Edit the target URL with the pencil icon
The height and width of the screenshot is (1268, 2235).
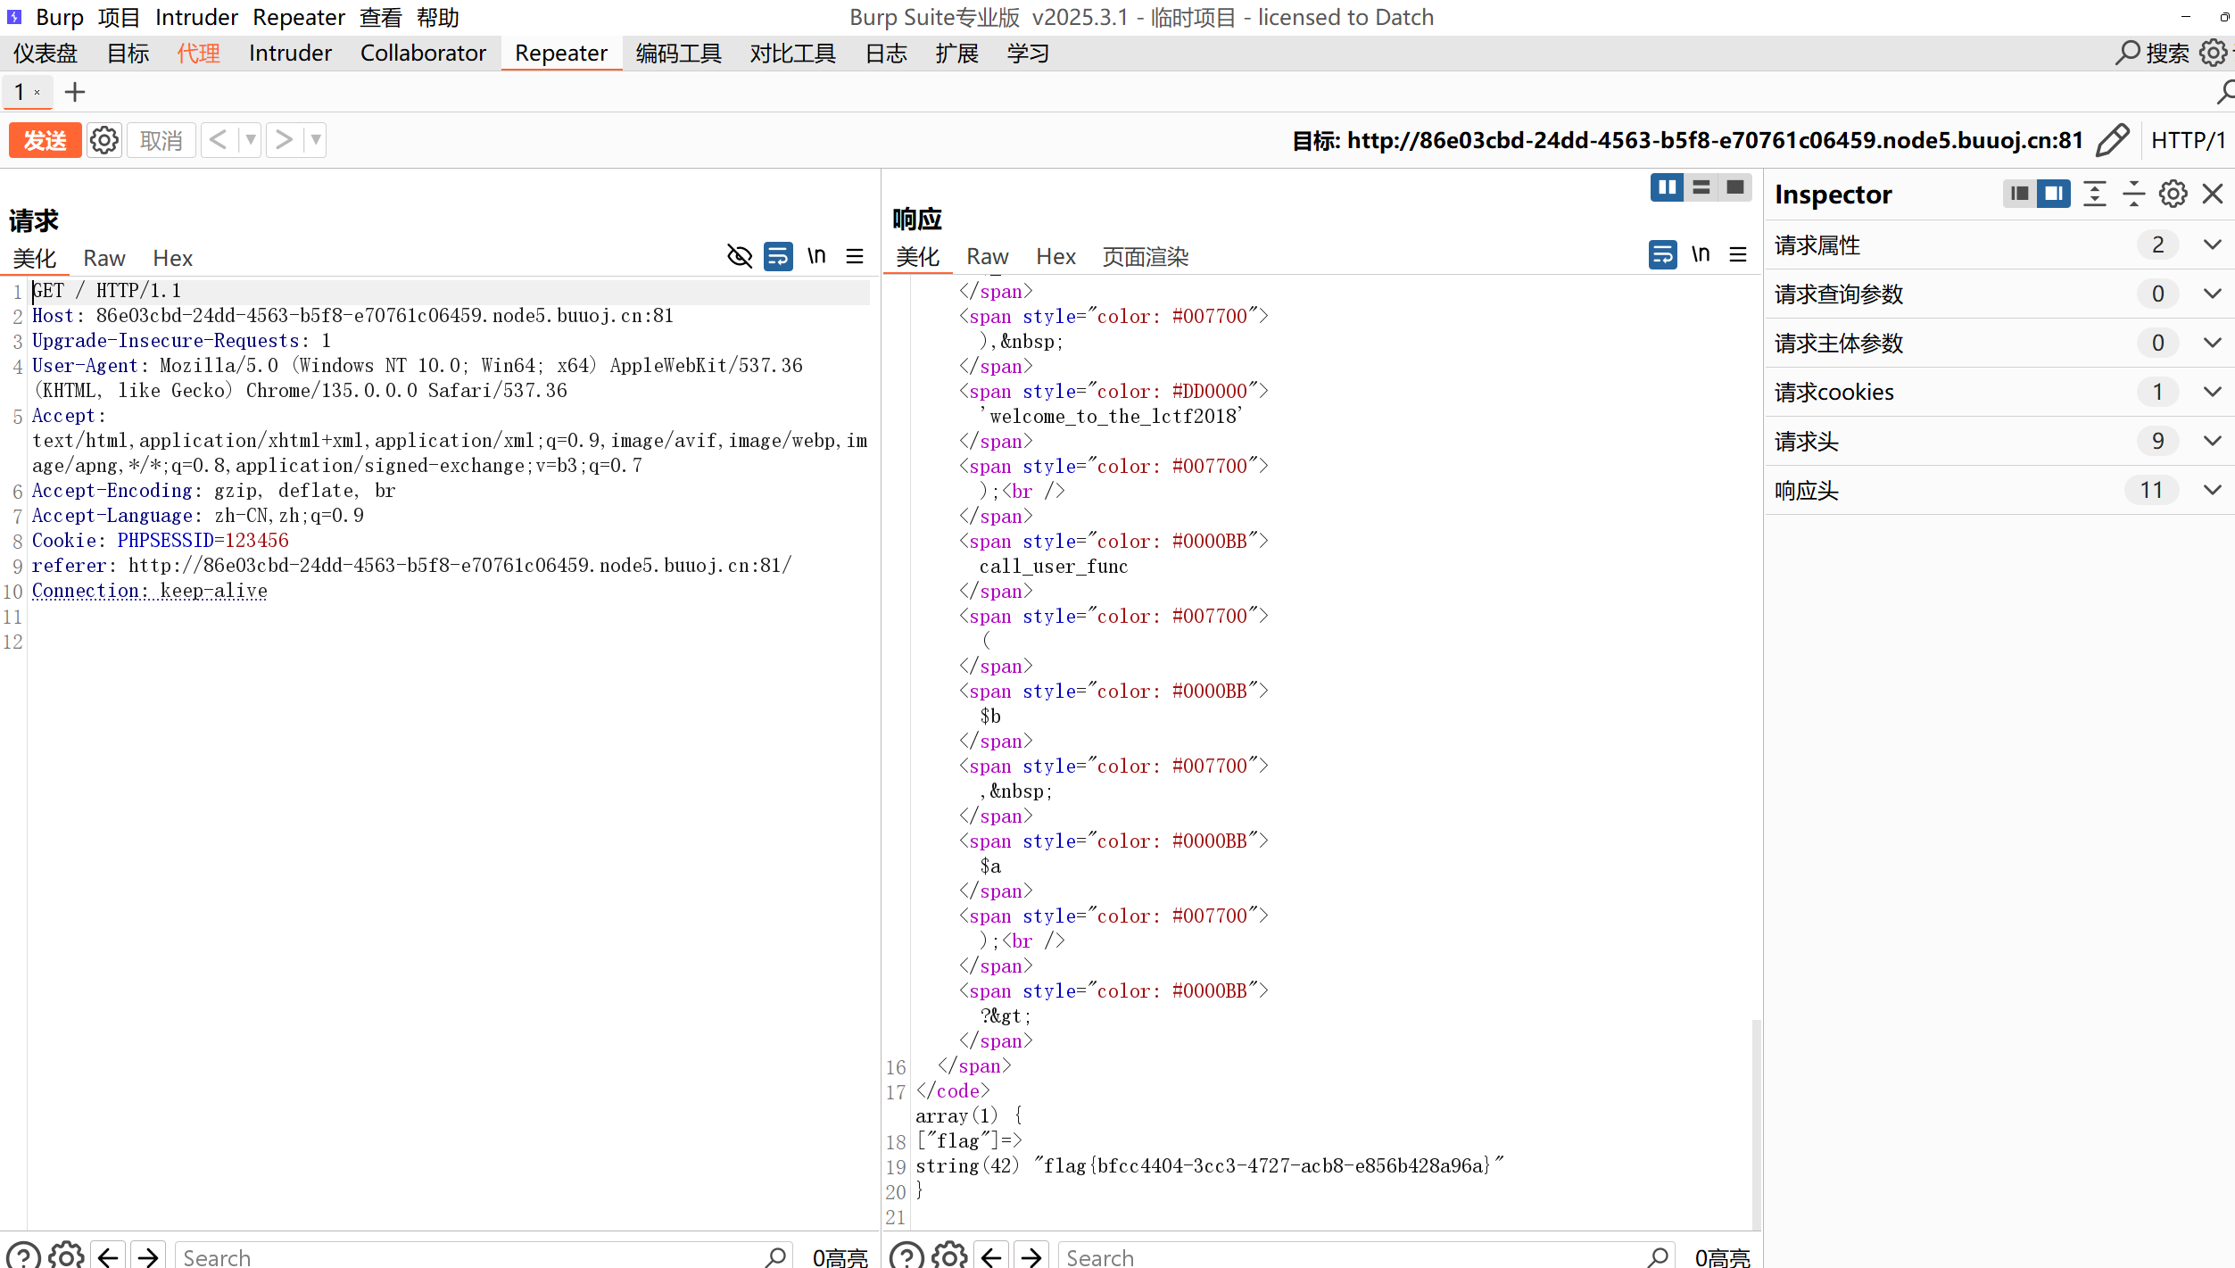click(2112, 140)
